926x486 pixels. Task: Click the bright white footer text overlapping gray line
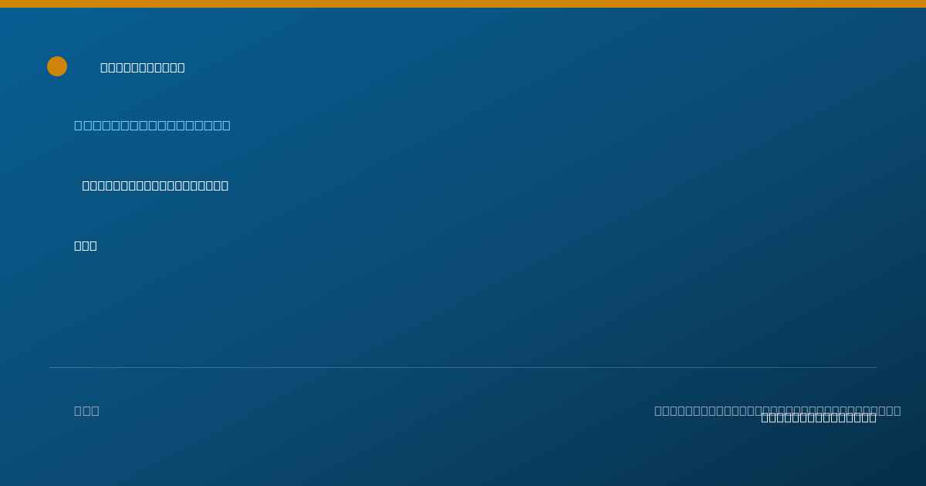click(x=819, y=417)
